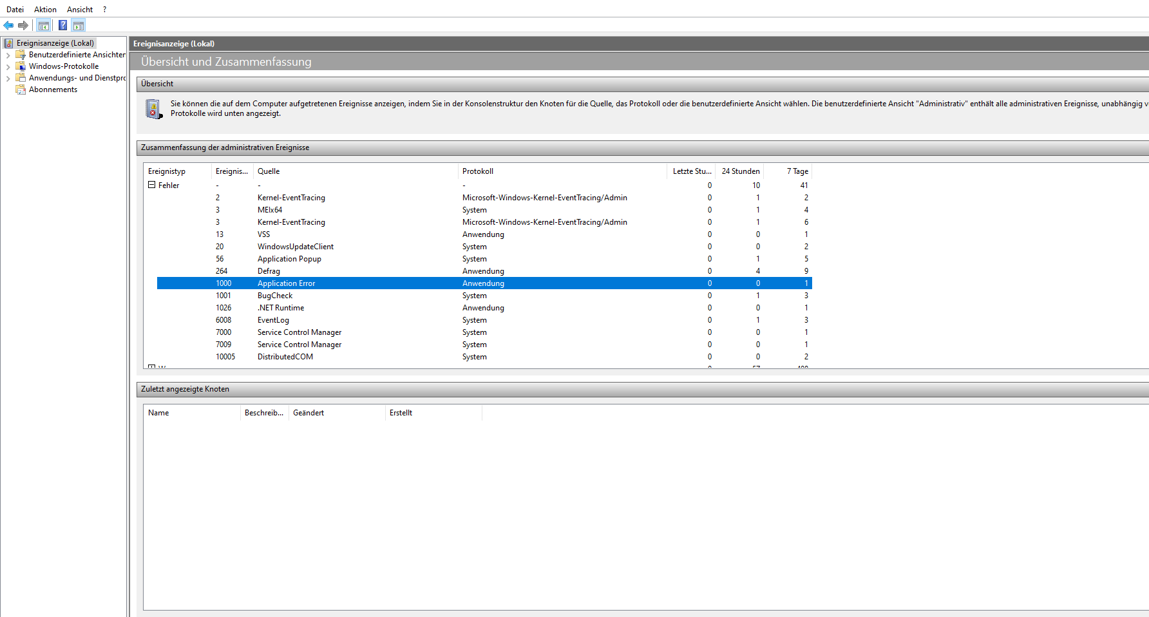Viewport: 1149px width, 617px height.
Task: Click the event log overview info icon
Action: point(153,109)
